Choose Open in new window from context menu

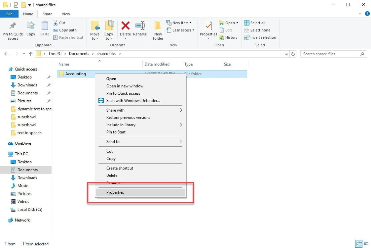coord(125,86)
